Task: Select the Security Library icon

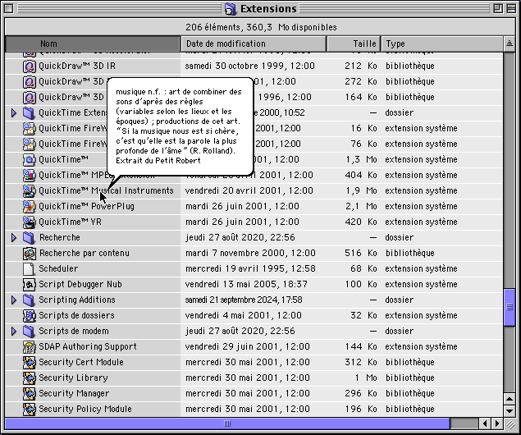Action: click(30, 378)
